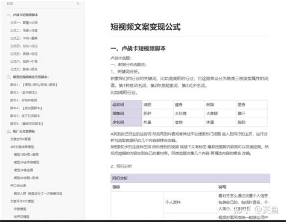The height and width of the screenshot is (222, 286).
Task: Close the 目录 outline panel
Action: click(x=78, y=4)
